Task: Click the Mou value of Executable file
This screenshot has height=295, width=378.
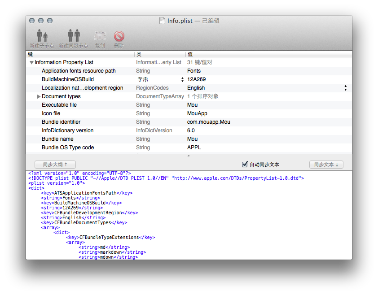Action: pos(193,105)
